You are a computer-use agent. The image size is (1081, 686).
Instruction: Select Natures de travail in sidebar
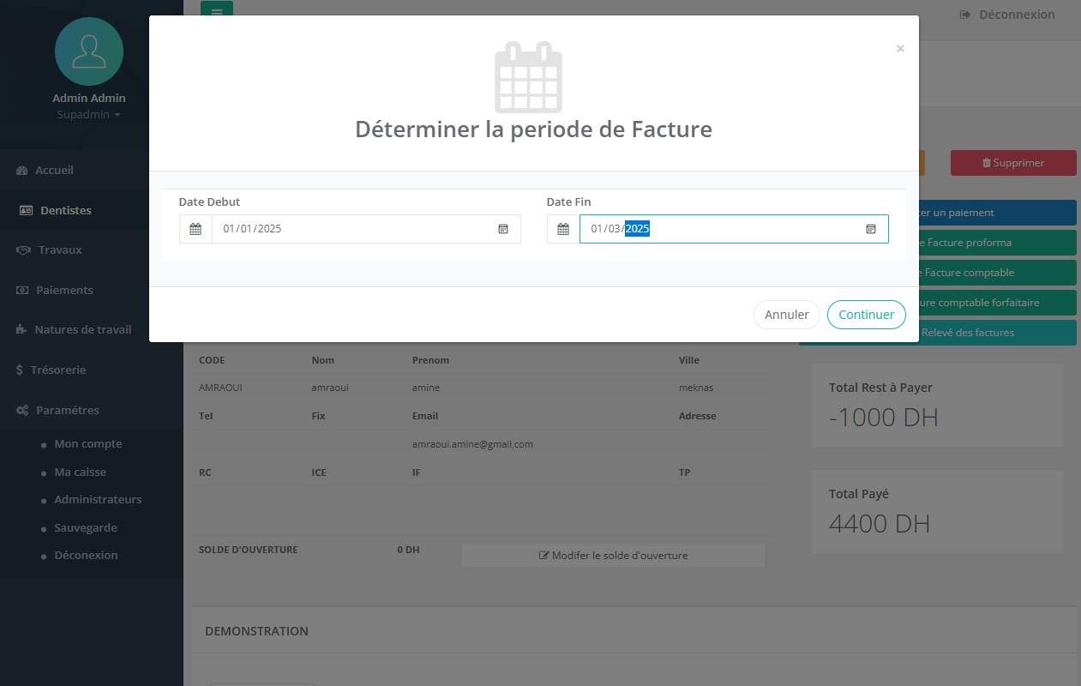82,329
